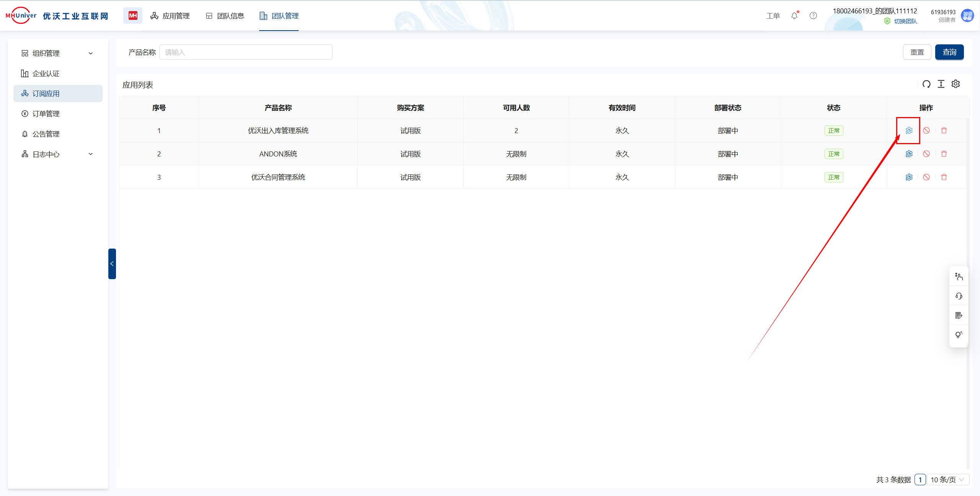Open the 10 条/页 page size dropdown

tap(947, 480)
